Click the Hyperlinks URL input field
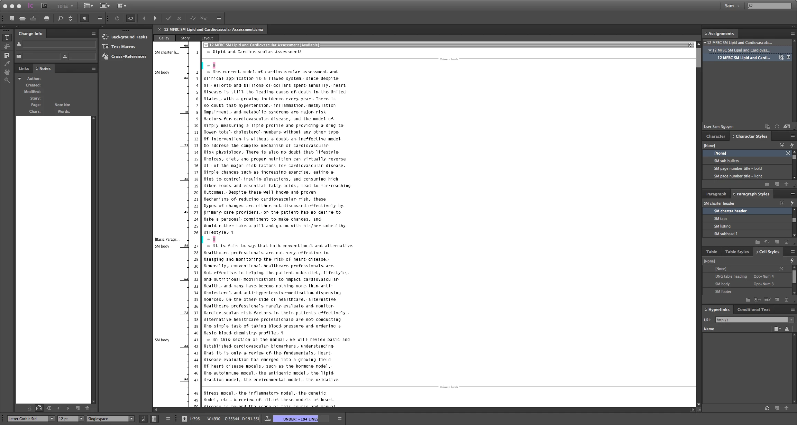The image size is (797, 425). (751, 320)
